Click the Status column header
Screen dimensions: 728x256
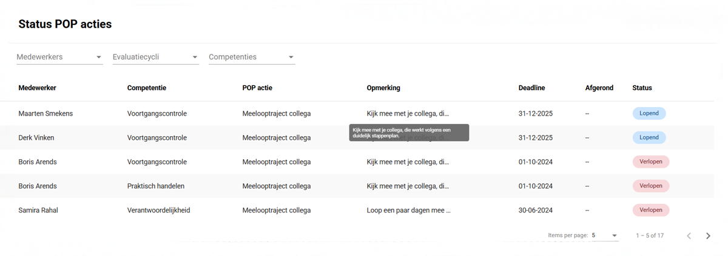(642, 88)
